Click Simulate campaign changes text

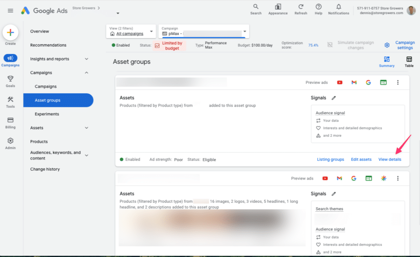(356, 45)
